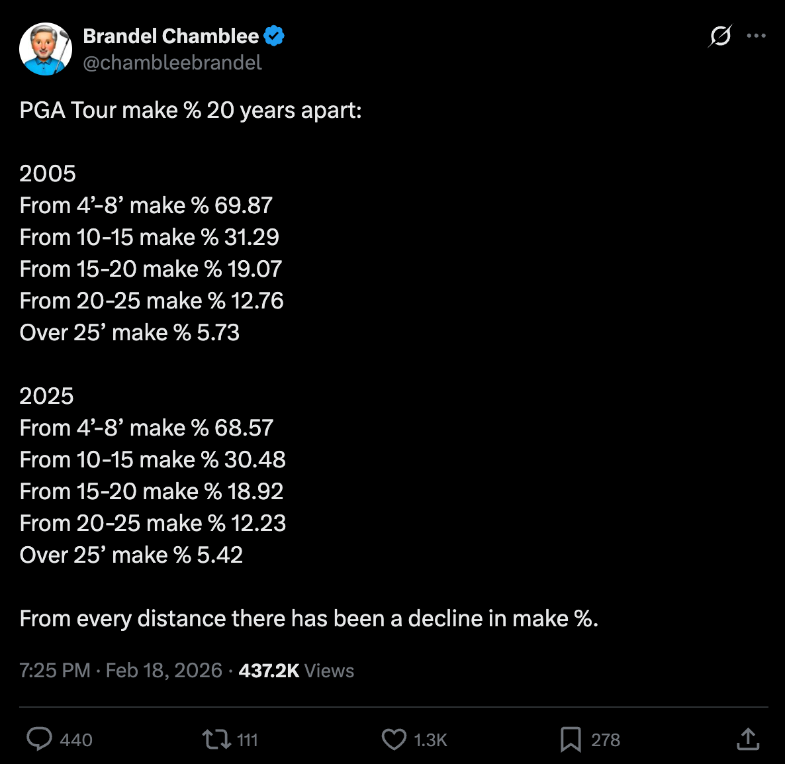
Task: Open Brandel Chamblee's profile avatar
Action: 46,49
